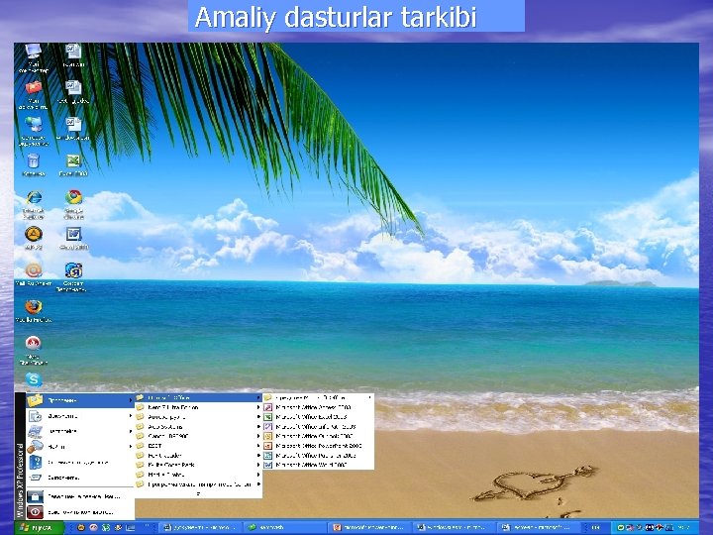Screen dimensions: 713x535
Task: Expand the ESET programs folder
Action: [x=199, y=446]
